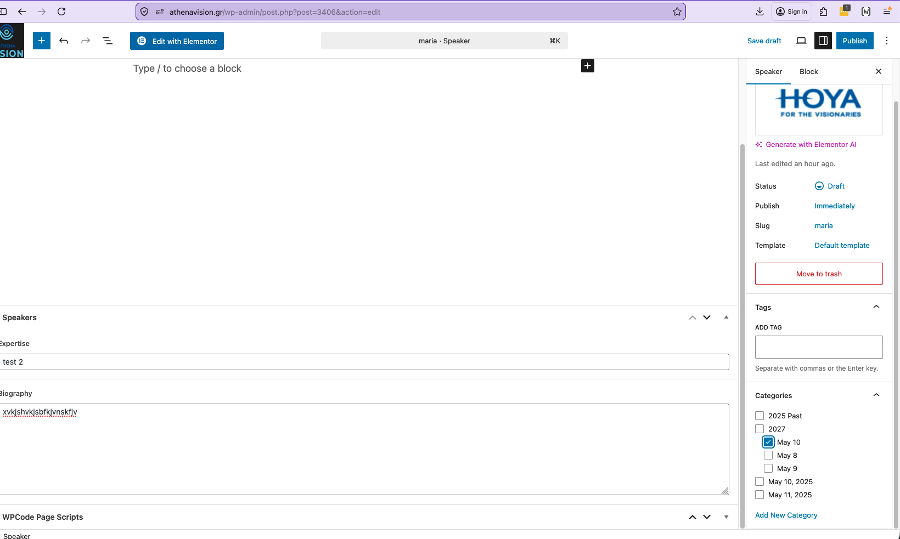Toggle the settings sidebar panel icon
Image resolution: width=900 pixels, height=539 pixels.
click(x=823, y=41)
